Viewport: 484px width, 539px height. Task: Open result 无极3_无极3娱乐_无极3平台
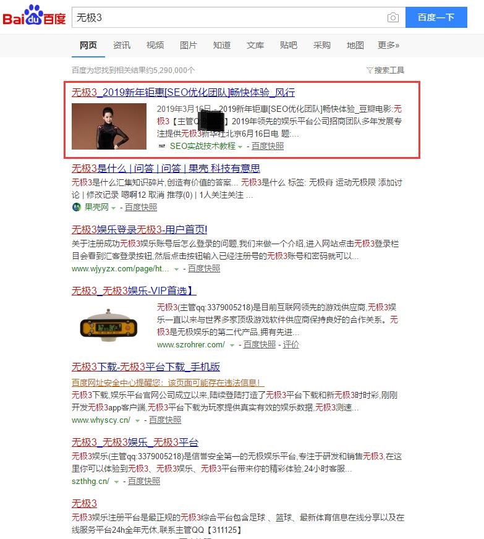tap(135, 442)
